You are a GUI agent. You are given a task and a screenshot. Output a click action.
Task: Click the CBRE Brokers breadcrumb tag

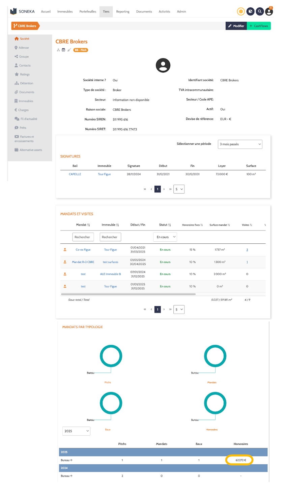(x=25, y=26)
